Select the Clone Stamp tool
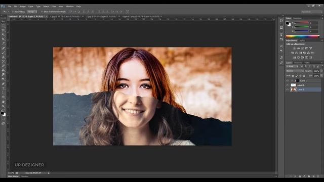 point(3,57)
